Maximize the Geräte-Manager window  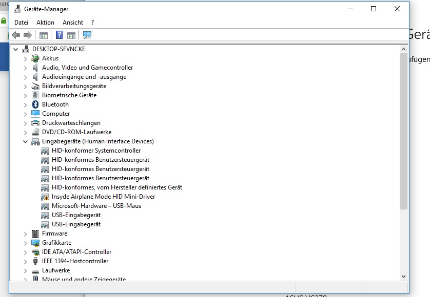374,9
